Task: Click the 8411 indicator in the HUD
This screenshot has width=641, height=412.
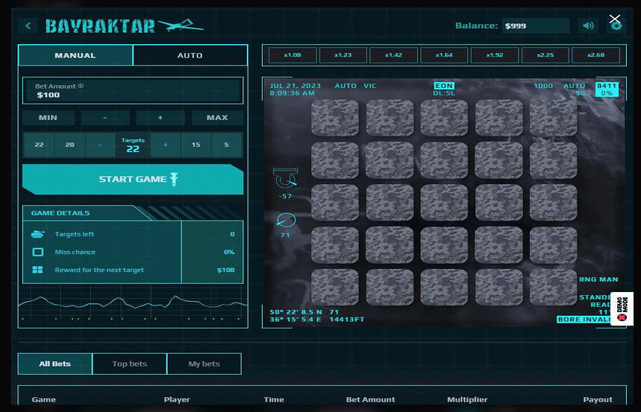Action: (x=607, y=86)
